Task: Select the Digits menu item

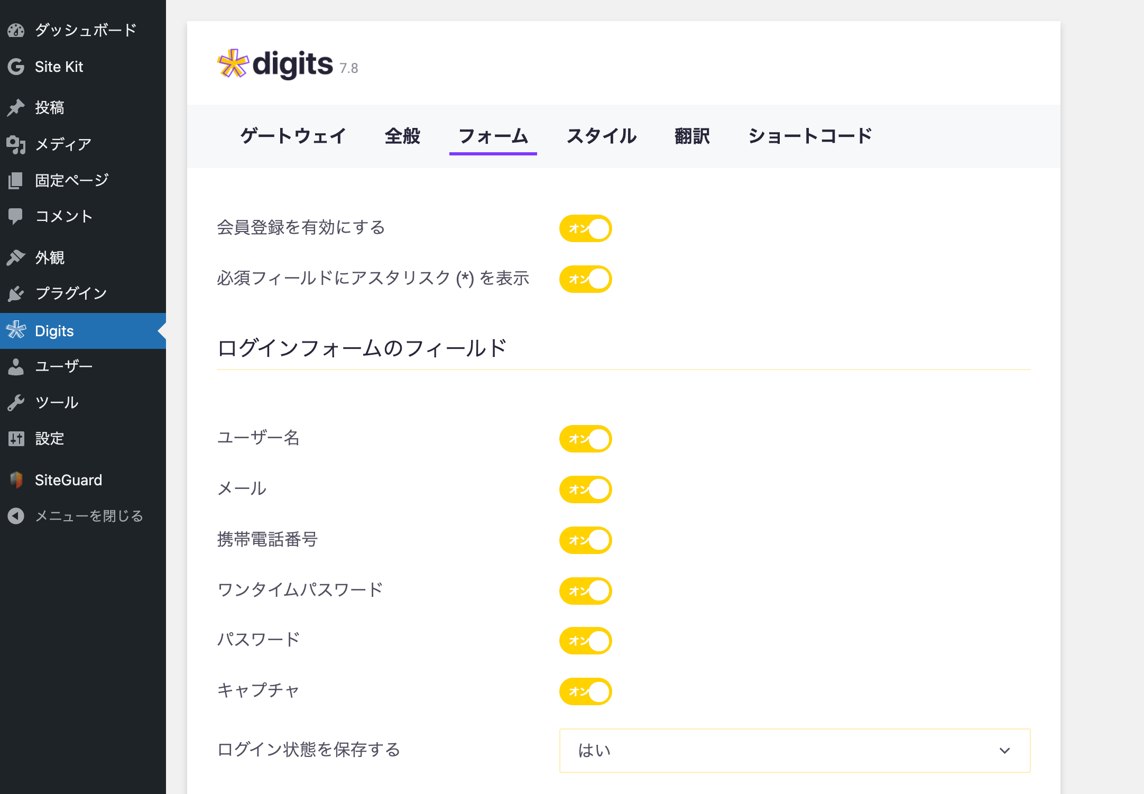Action: point(83,331)
